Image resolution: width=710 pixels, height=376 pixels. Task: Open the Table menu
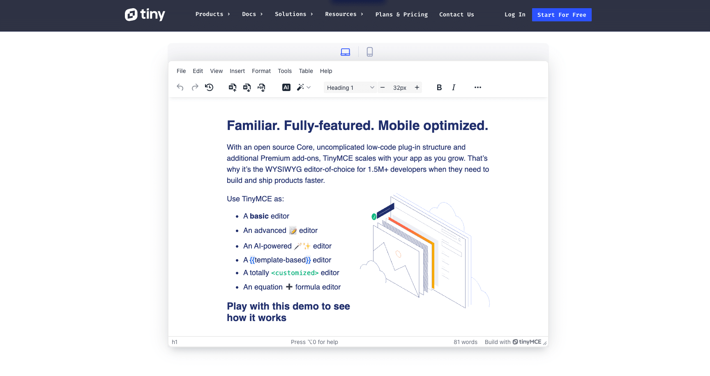point(306,71)
